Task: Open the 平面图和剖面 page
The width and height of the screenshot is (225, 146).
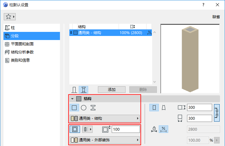Action: [32, 44]
